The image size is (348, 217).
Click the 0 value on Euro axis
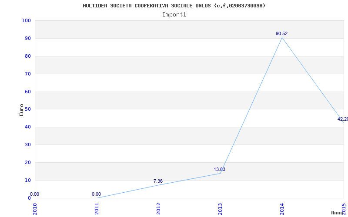(x=29, y=198)
